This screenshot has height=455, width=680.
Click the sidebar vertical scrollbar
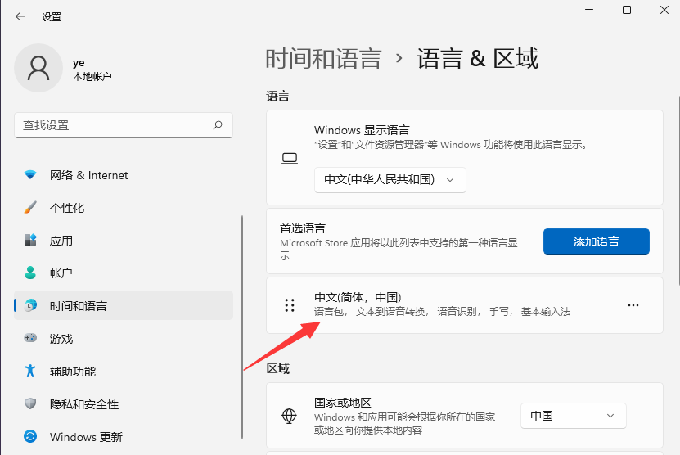click(x=242, y=327)
